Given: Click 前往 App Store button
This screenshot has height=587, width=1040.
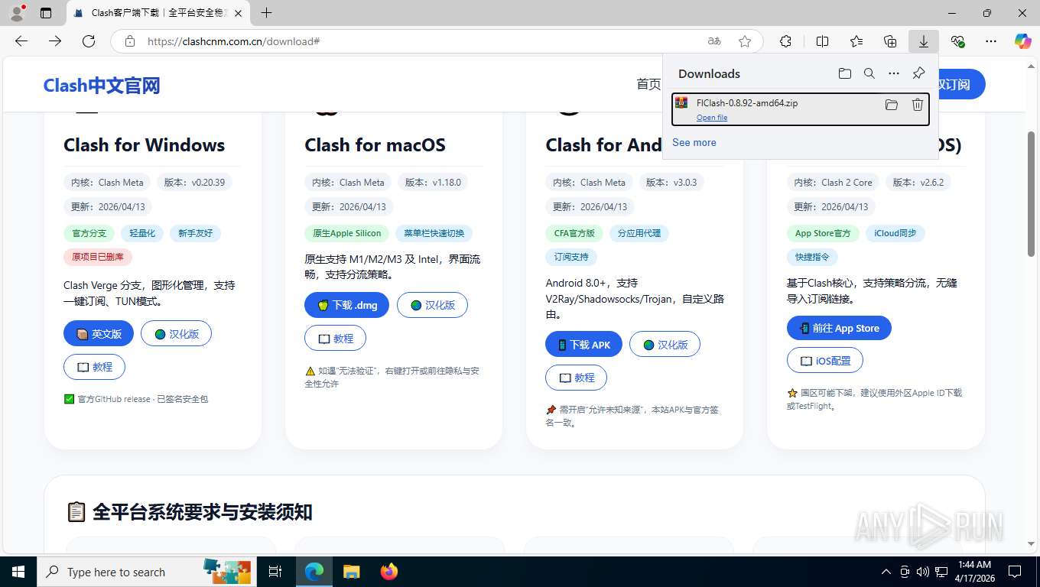Looking at the screenshot, I should [x=839, y=328].
